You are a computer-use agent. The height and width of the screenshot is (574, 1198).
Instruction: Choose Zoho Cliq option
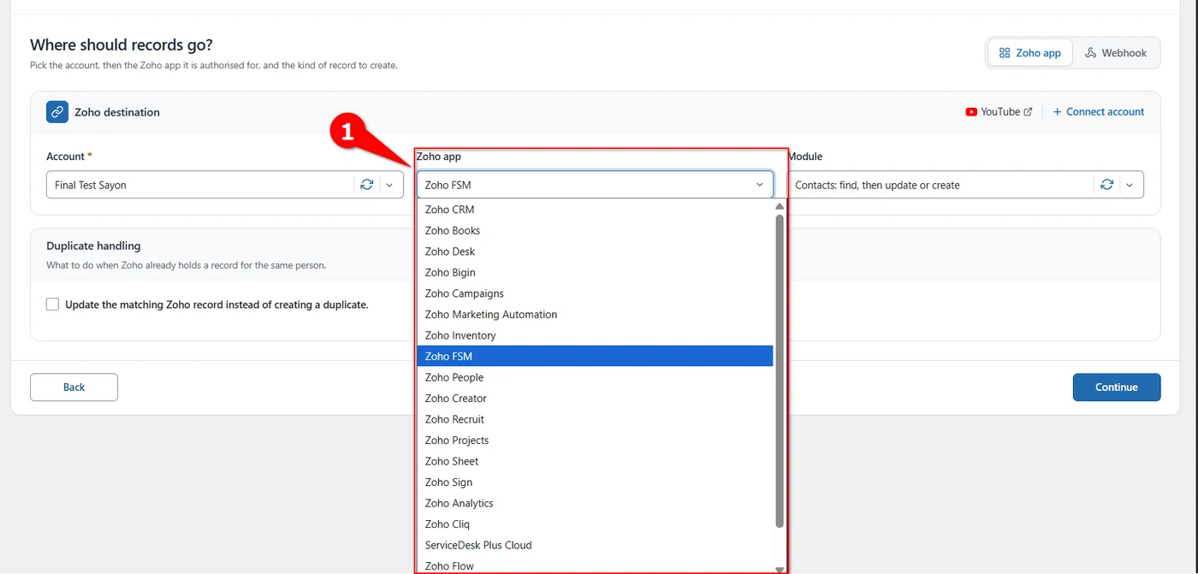point(595,524)
